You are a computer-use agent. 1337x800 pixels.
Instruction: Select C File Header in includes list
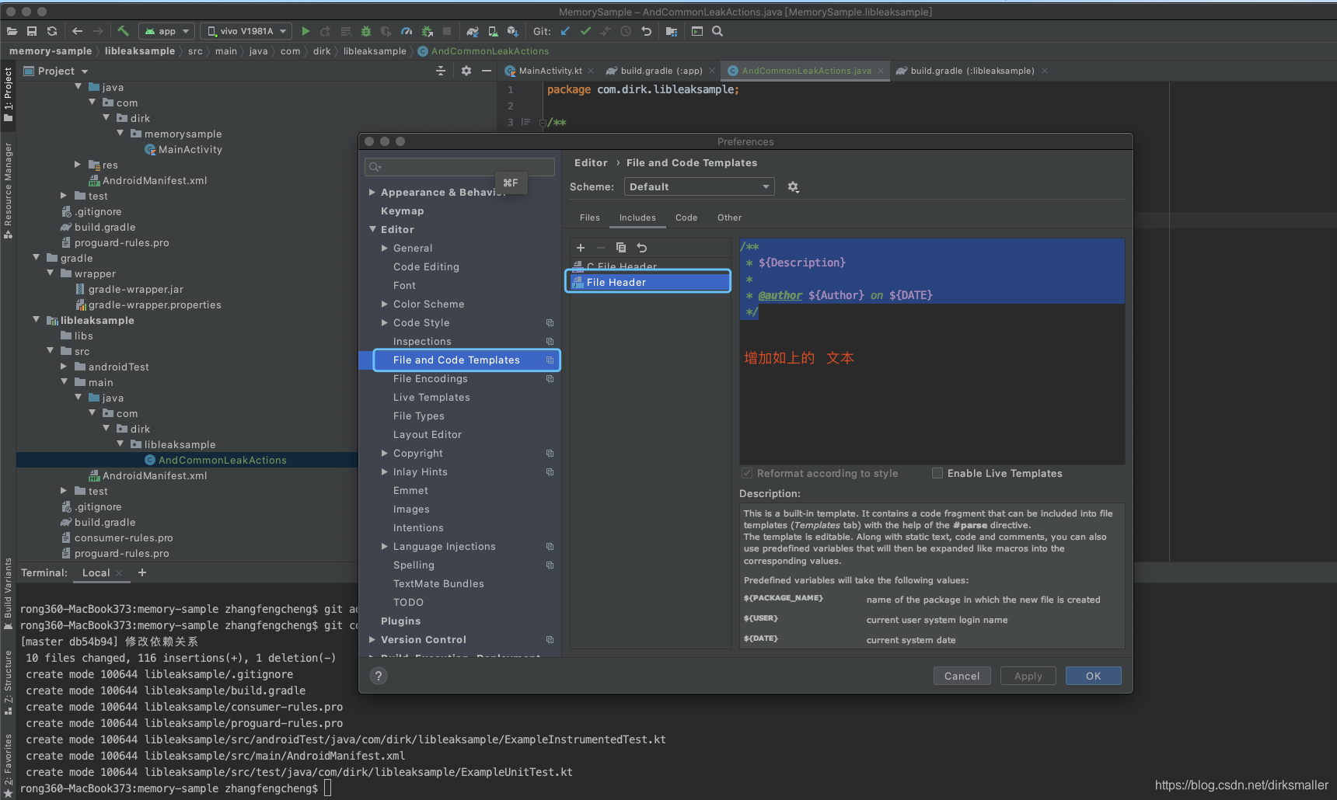pos(650,266)
